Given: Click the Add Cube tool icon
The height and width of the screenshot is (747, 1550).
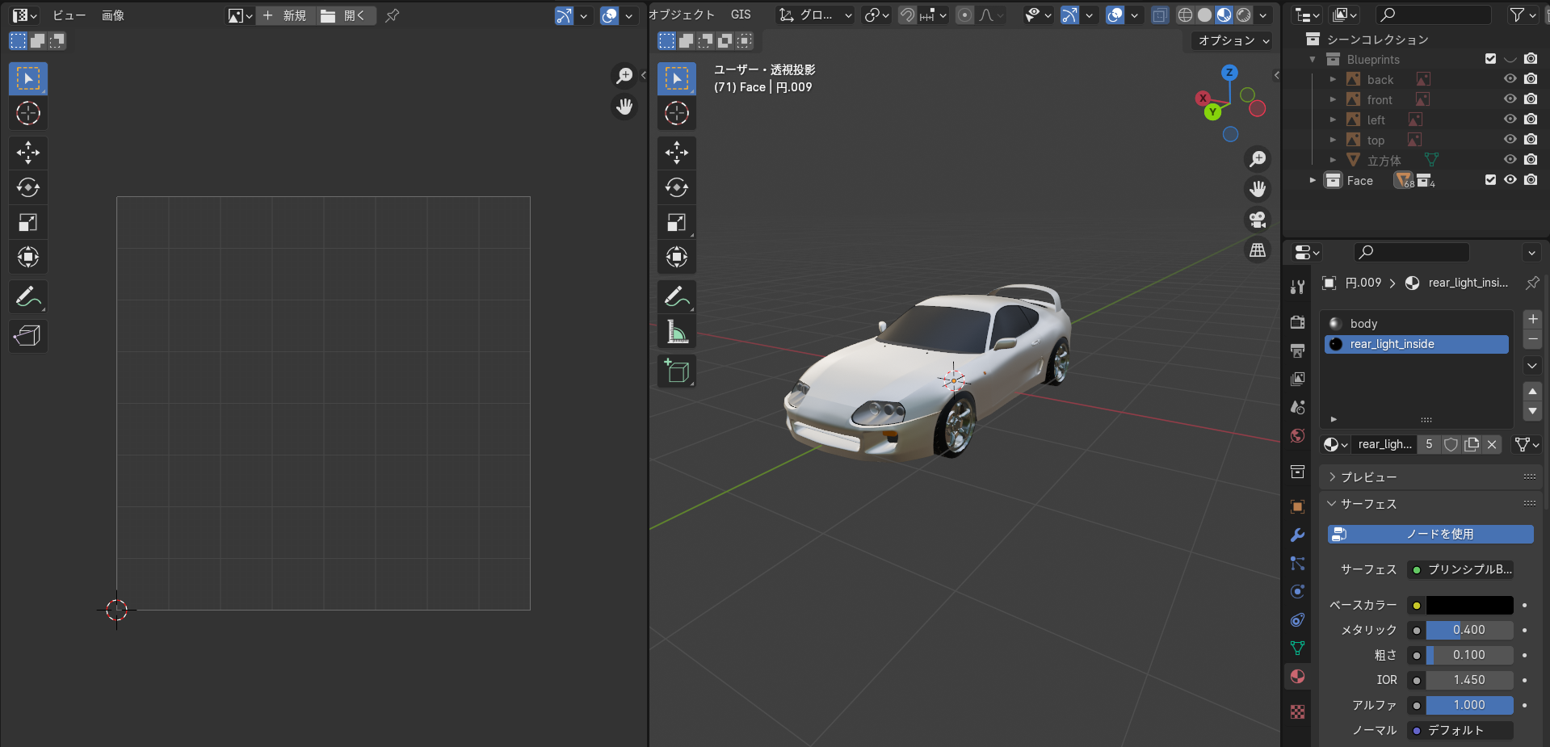Looking at the screenshot, I should click(677, 371).
